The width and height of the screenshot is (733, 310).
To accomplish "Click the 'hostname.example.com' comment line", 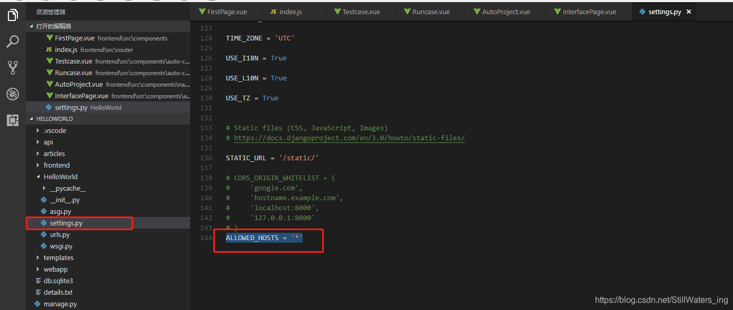I will click(284, 198).
